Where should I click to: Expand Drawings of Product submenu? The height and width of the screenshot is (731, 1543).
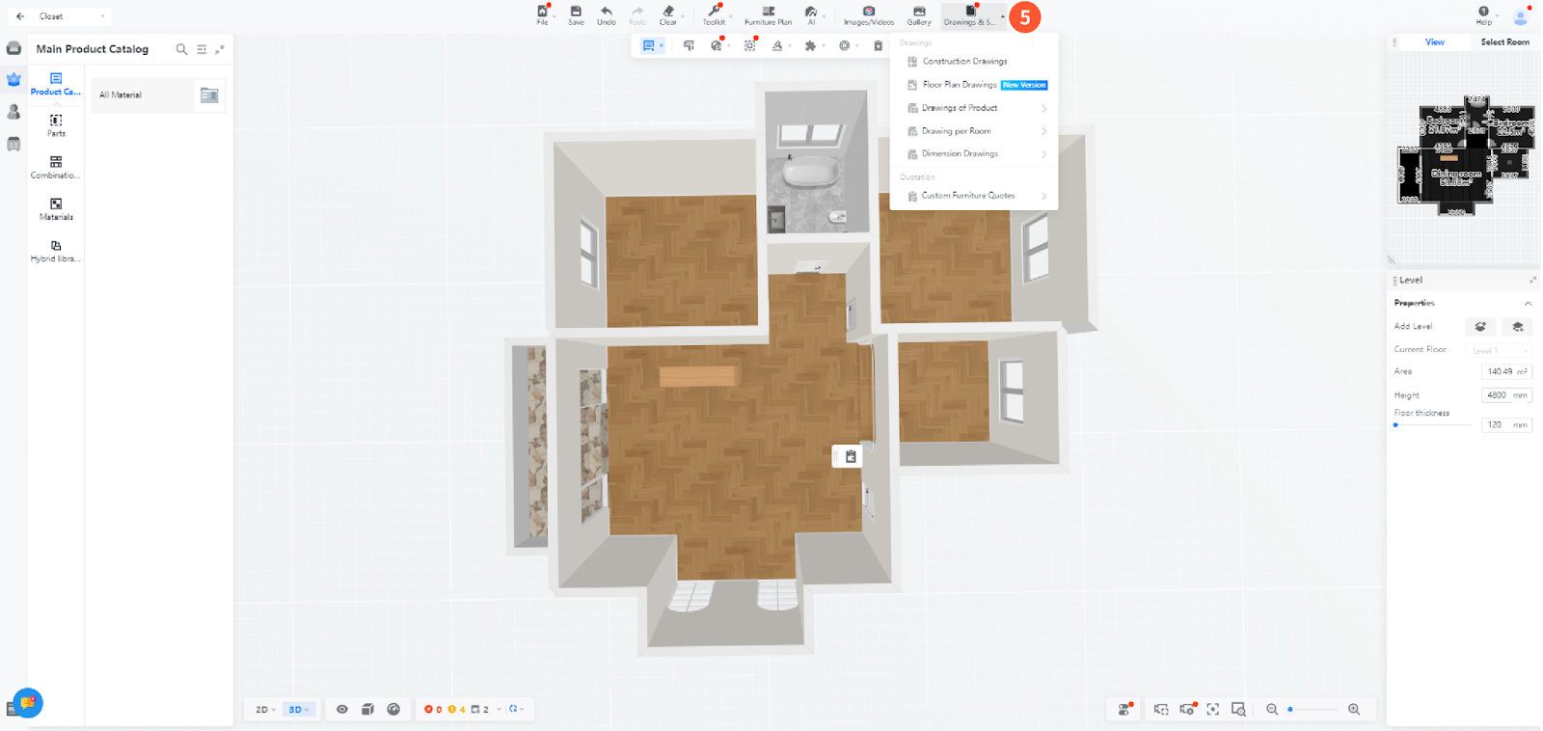(x=978, y=108)
